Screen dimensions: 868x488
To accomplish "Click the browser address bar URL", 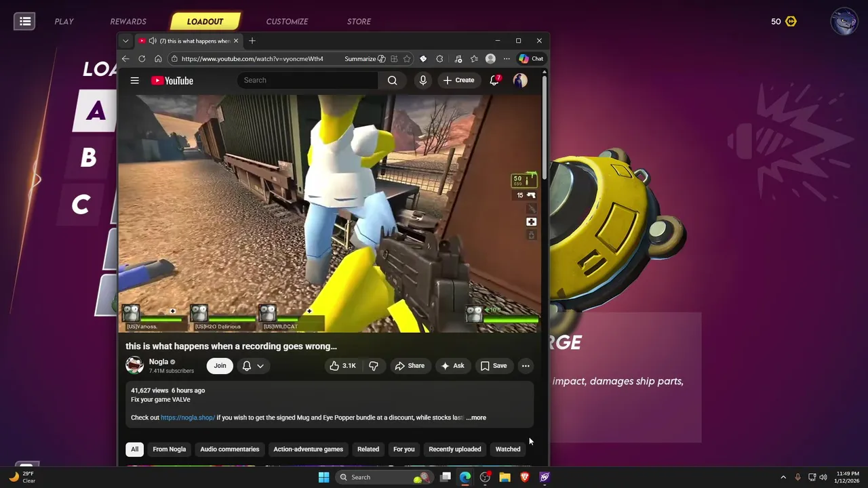I will tap(252, 59).
